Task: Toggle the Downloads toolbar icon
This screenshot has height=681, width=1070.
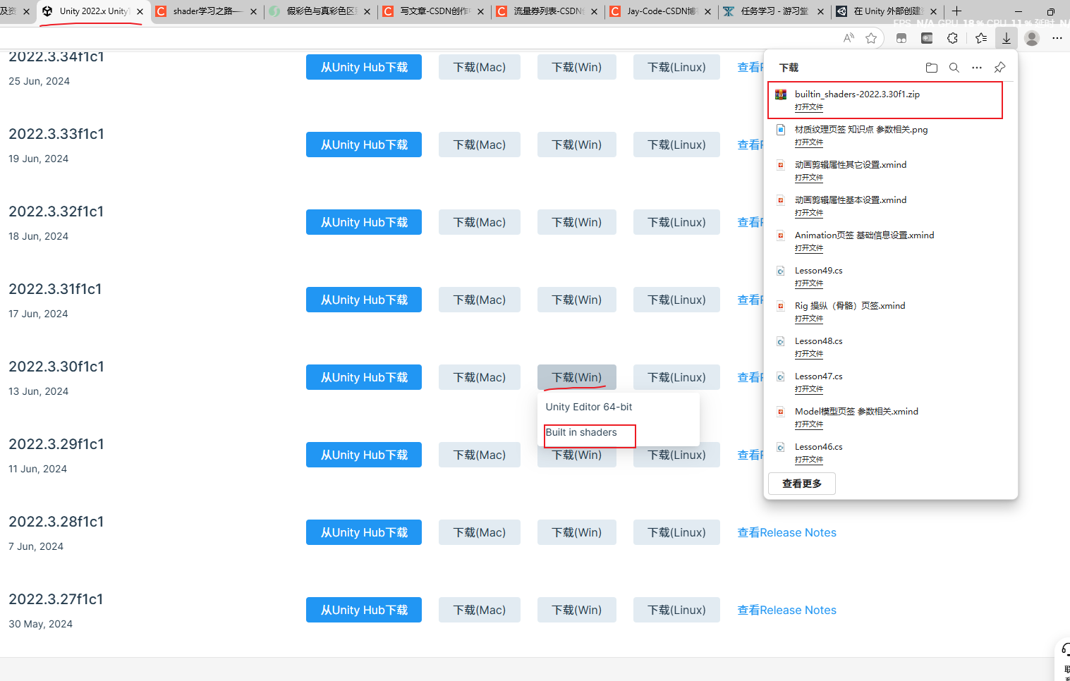Action: [1007, 38]
